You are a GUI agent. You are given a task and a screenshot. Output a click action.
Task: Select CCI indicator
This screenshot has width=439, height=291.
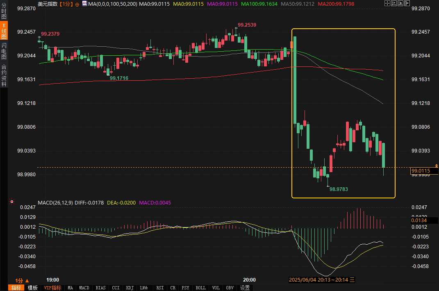[x=116, y=288]
